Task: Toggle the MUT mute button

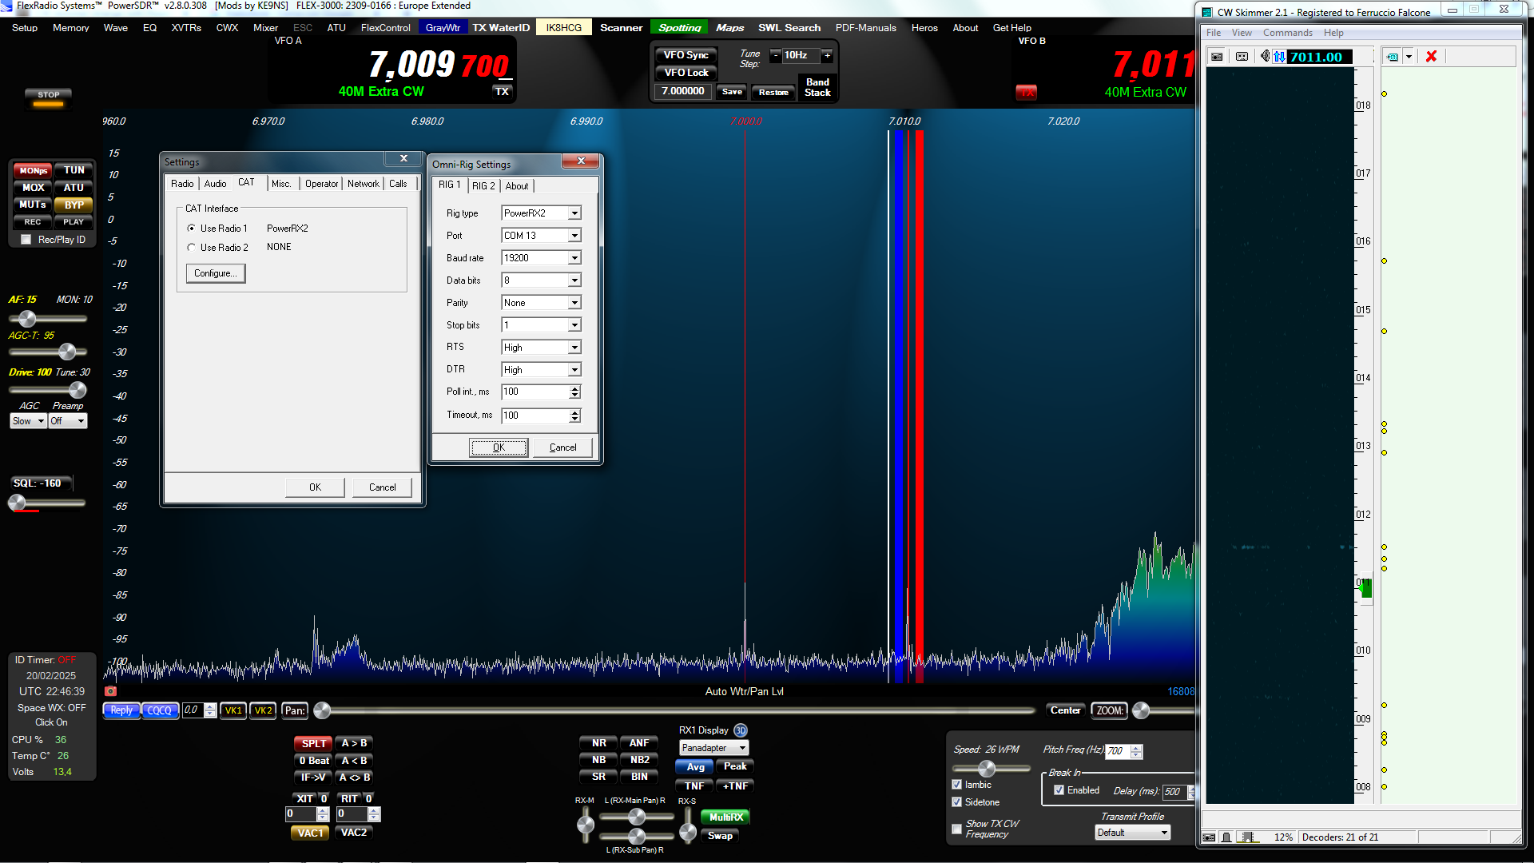Action: (x=33, y=205)
